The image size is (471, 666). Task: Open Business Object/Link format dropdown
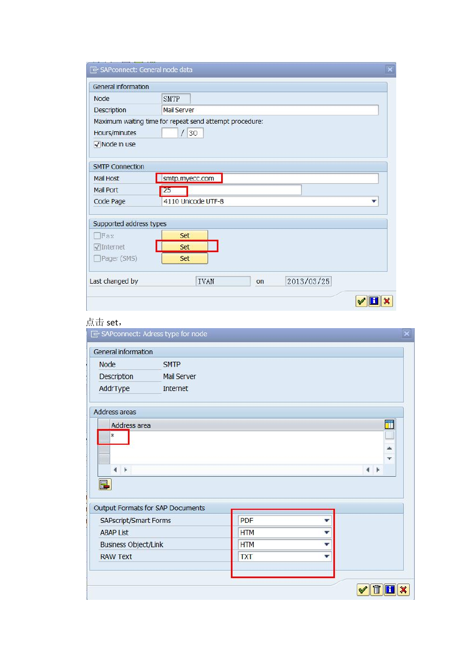(x=327, y=545)
